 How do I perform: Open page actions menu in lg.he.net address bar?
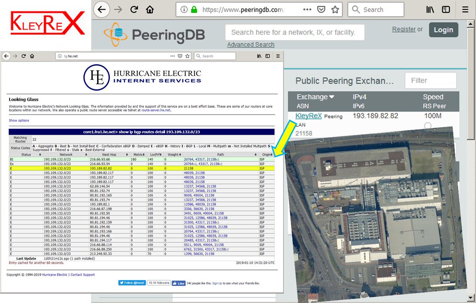coord(172,56)
